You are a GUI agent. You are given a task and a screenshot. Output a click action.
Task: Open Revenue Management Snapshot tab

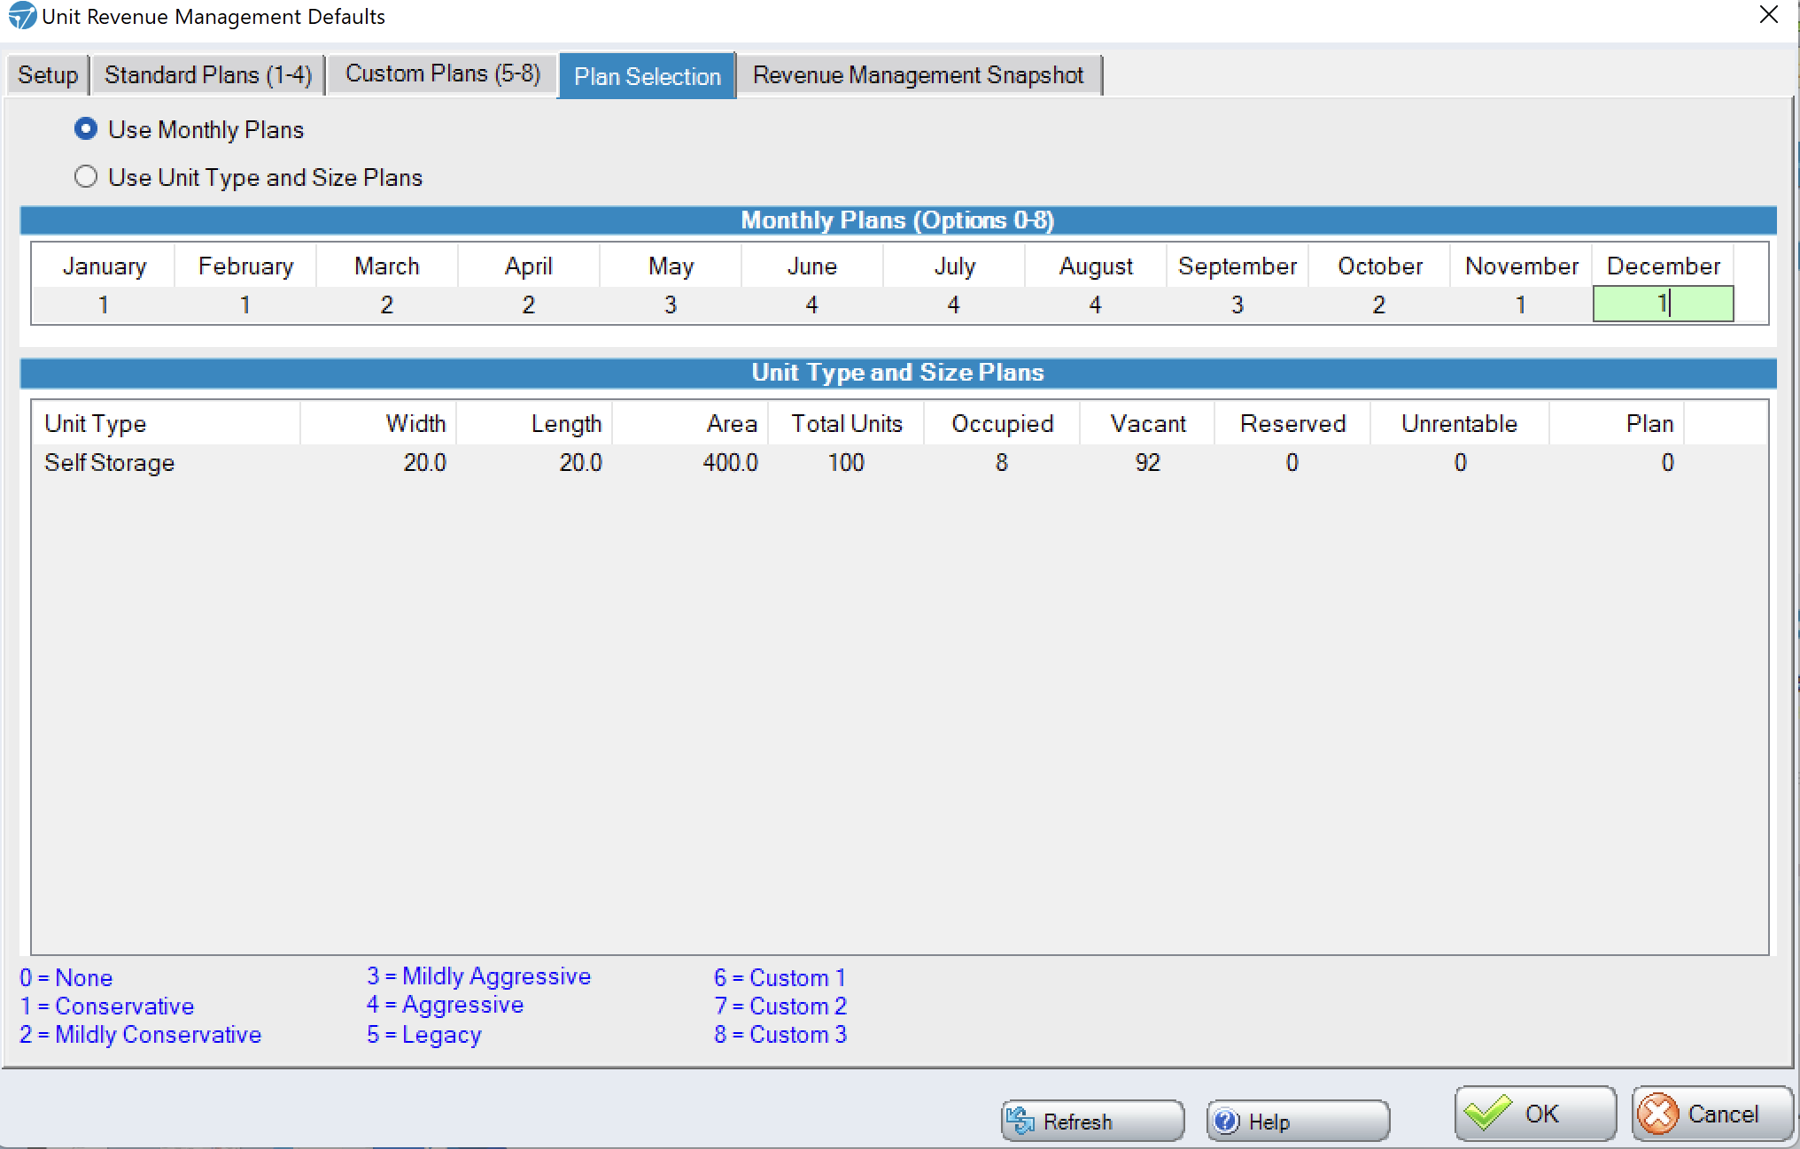click(x=919, y=75)
